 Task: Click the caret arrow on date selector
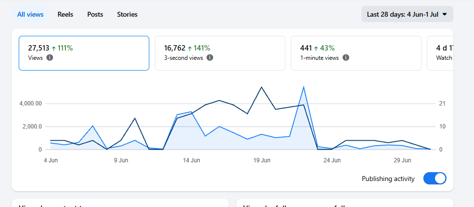click(x=445, y=14)
